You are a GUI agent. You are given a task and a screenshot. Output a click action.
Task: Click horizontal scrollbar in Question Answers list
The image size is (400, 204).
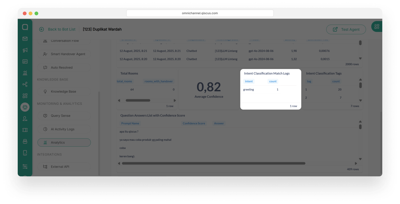point(213,163)
